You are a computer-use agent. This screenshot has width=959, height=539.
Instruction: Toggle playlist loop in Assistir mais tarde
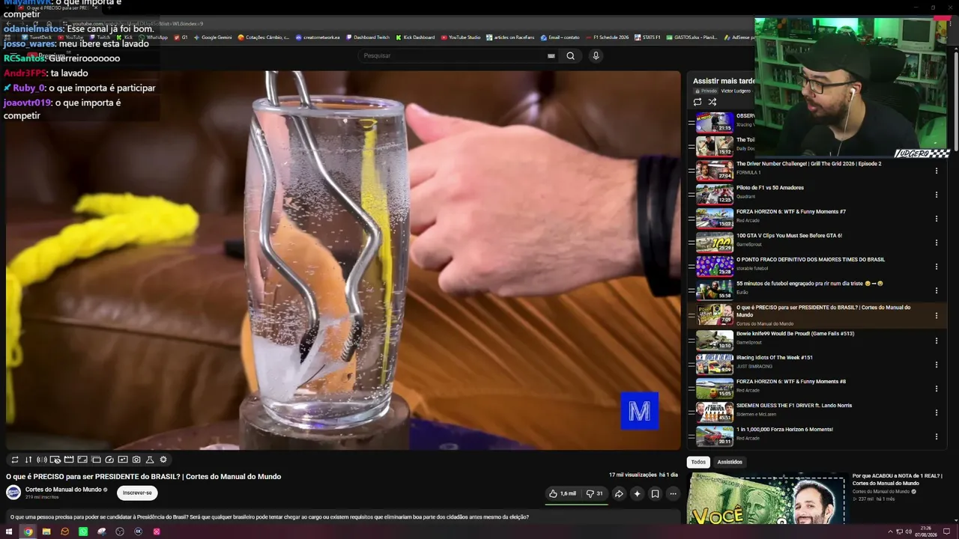[698, 102]
